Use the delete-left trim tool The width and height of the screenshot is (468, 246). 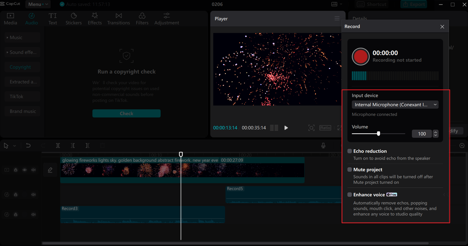73,145
